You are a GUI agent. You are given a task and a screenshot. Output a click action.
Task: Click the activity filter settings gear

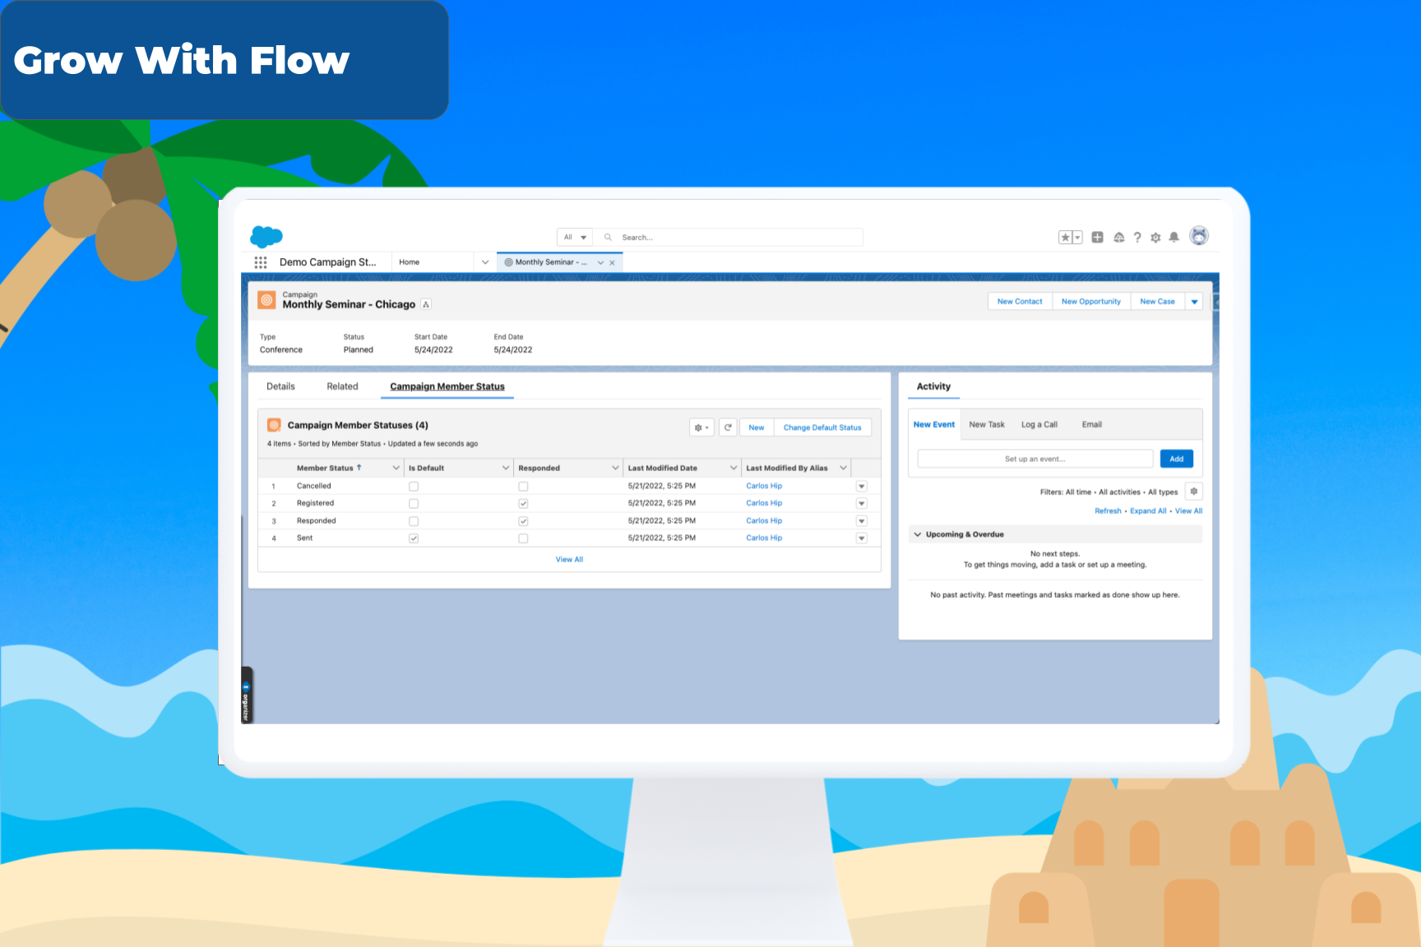(1194, 492)
